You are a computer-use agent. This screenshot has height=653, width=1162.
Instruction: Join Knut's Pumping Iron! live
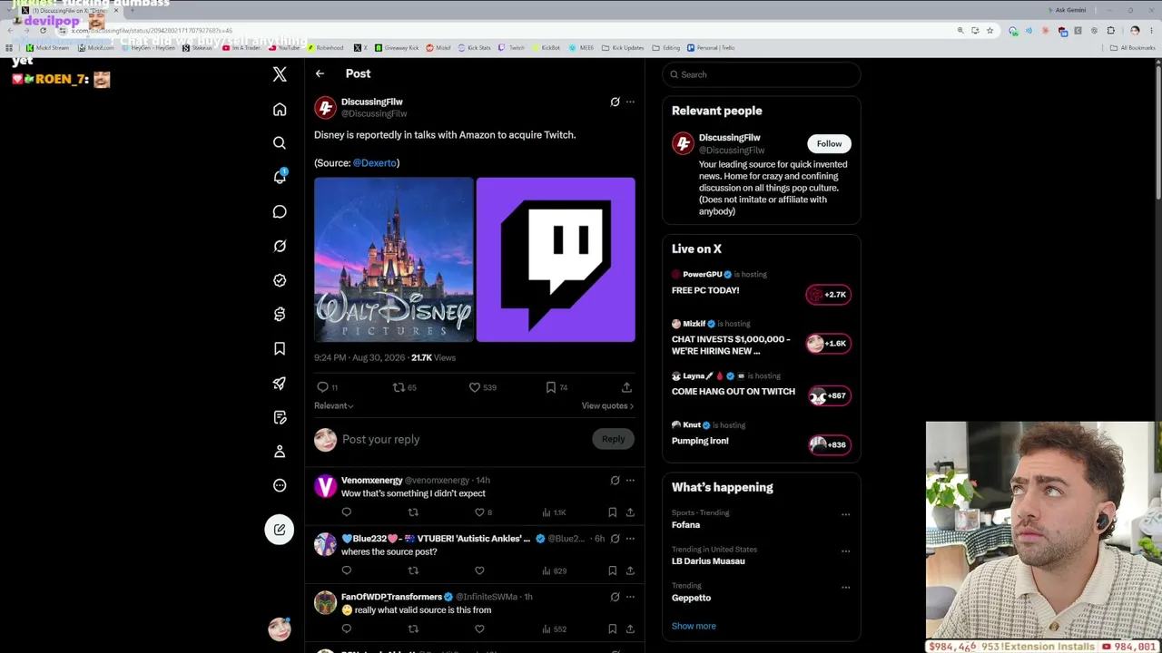[828, 444]
